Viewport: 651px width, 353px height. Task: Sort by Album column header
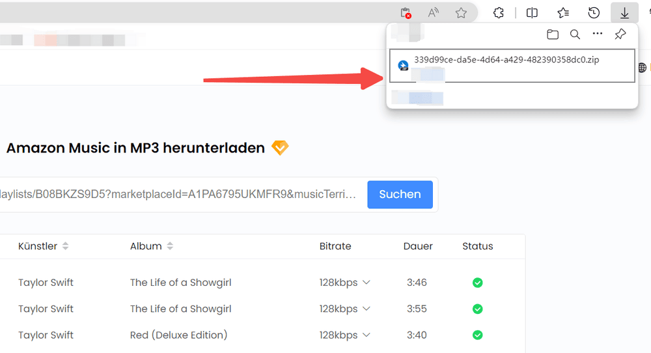170,246
